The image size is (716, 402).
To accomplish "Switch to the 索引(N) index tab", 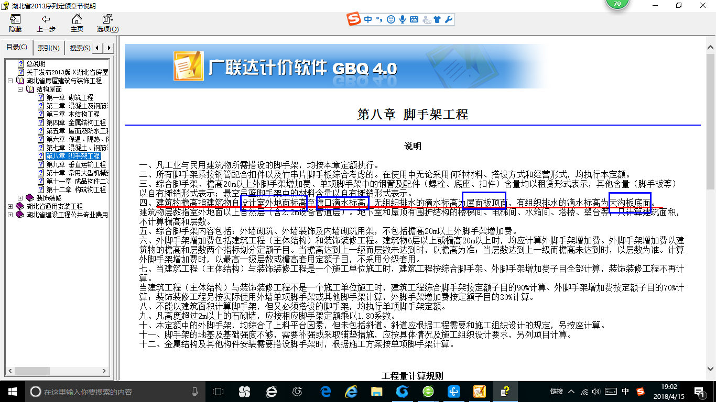I will [x=49, y=48].
